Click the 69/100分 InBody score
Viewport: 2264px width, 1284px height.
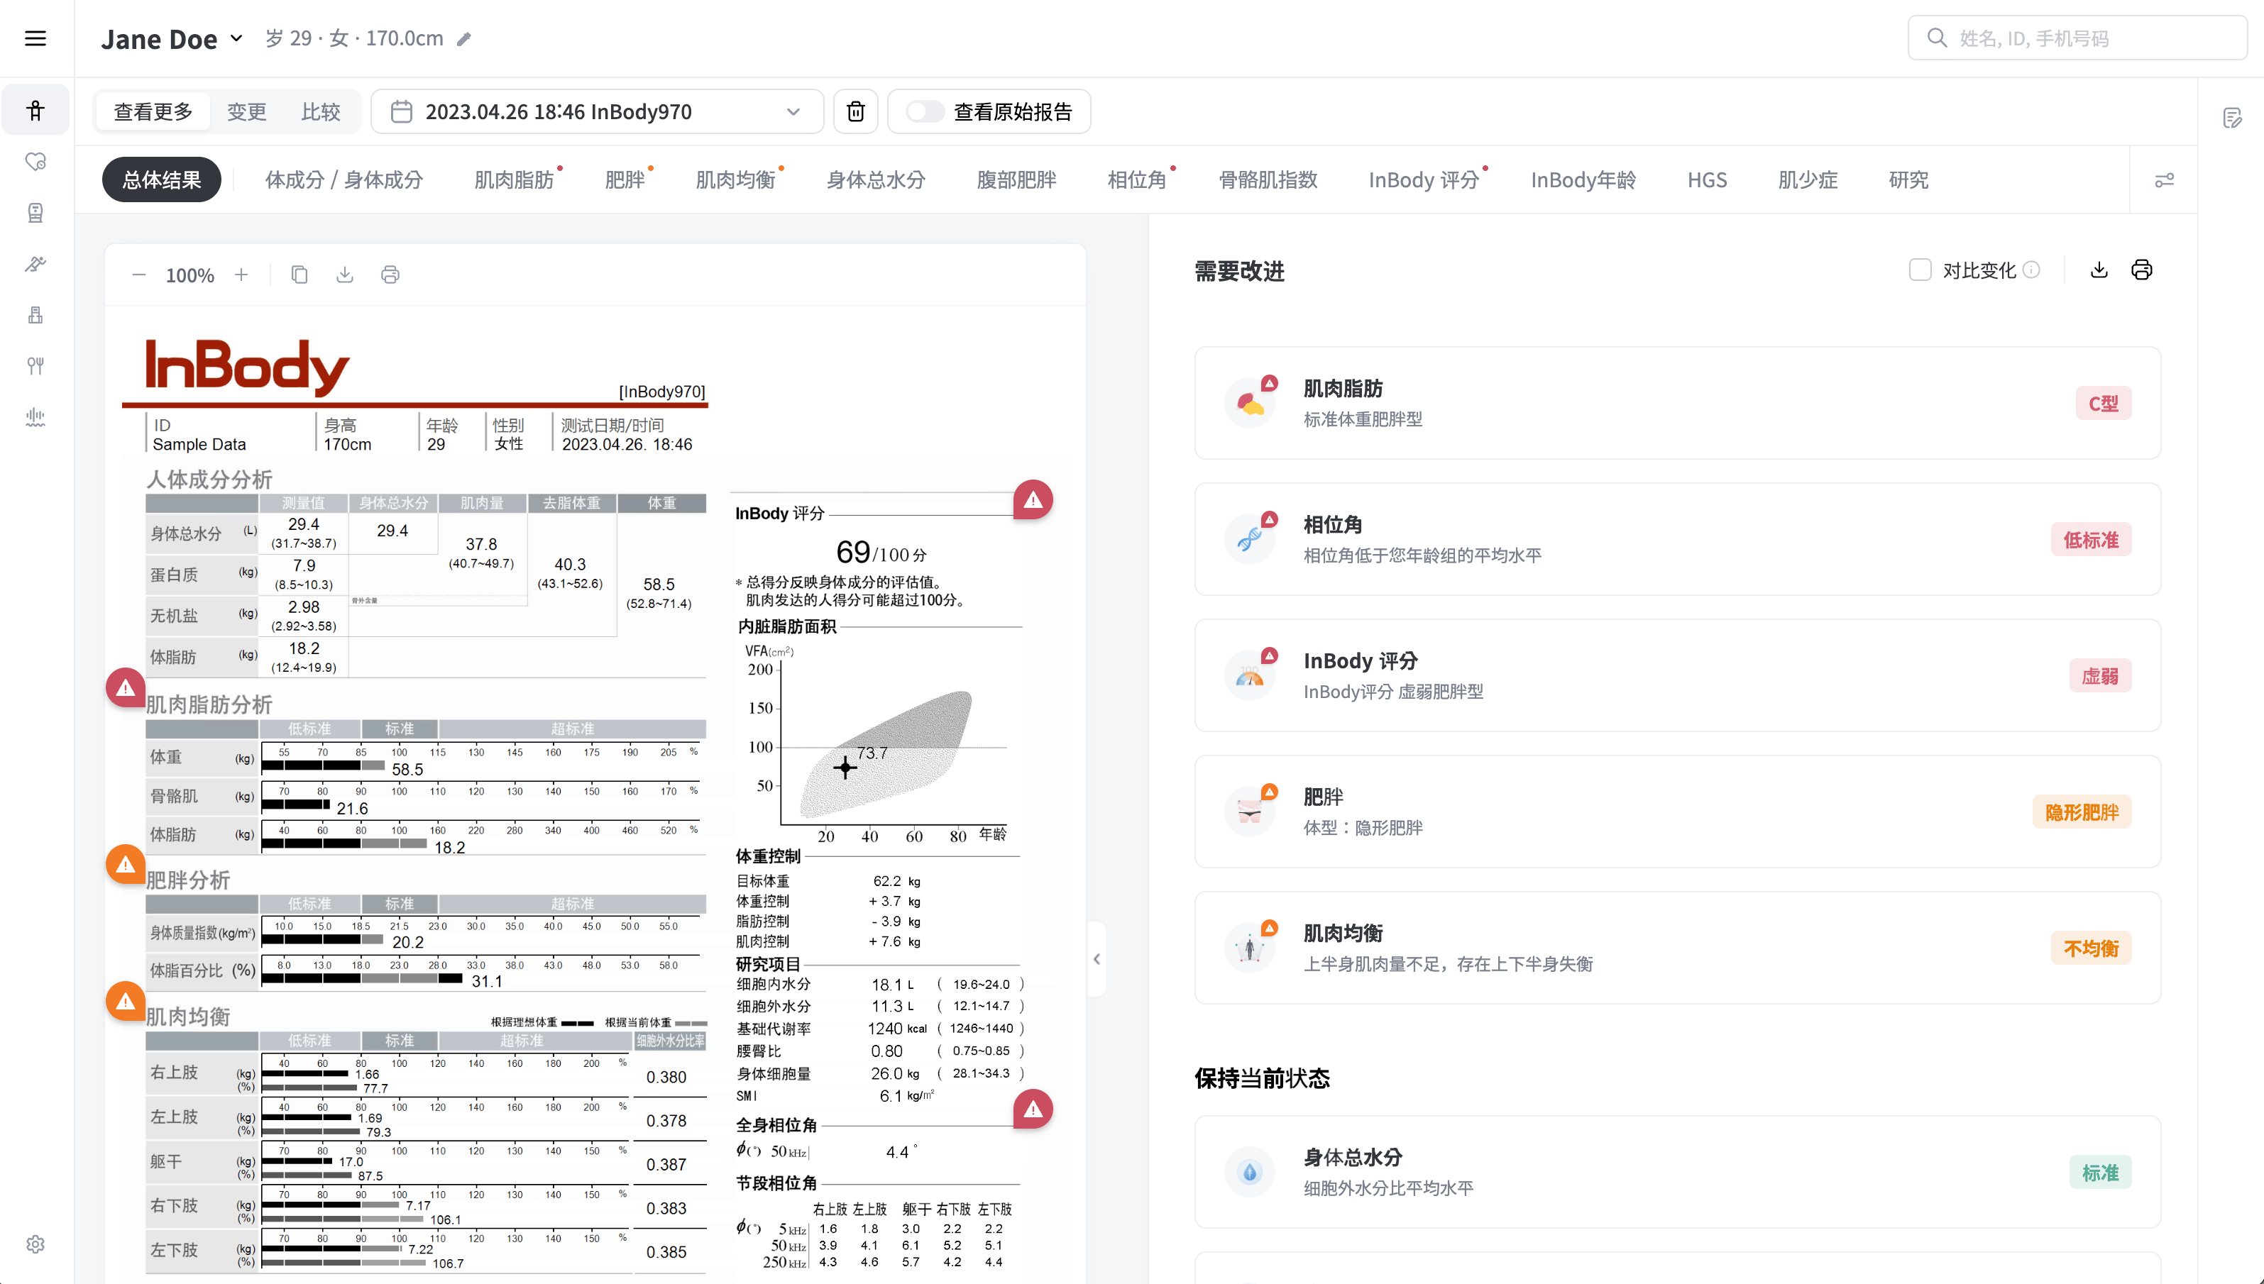[881, 553]
